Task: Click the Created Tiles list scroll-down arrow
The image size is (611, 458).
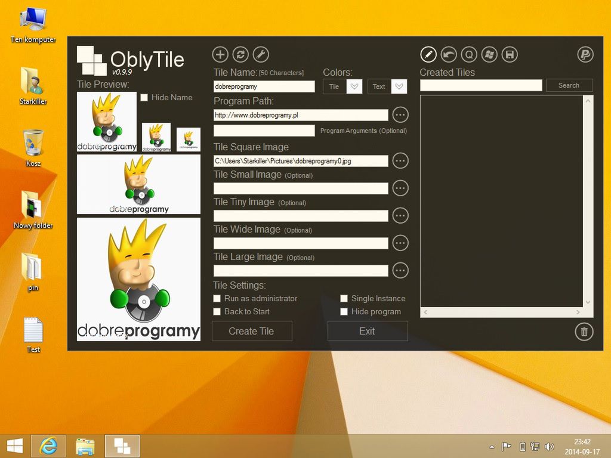Action: [588, 302]
